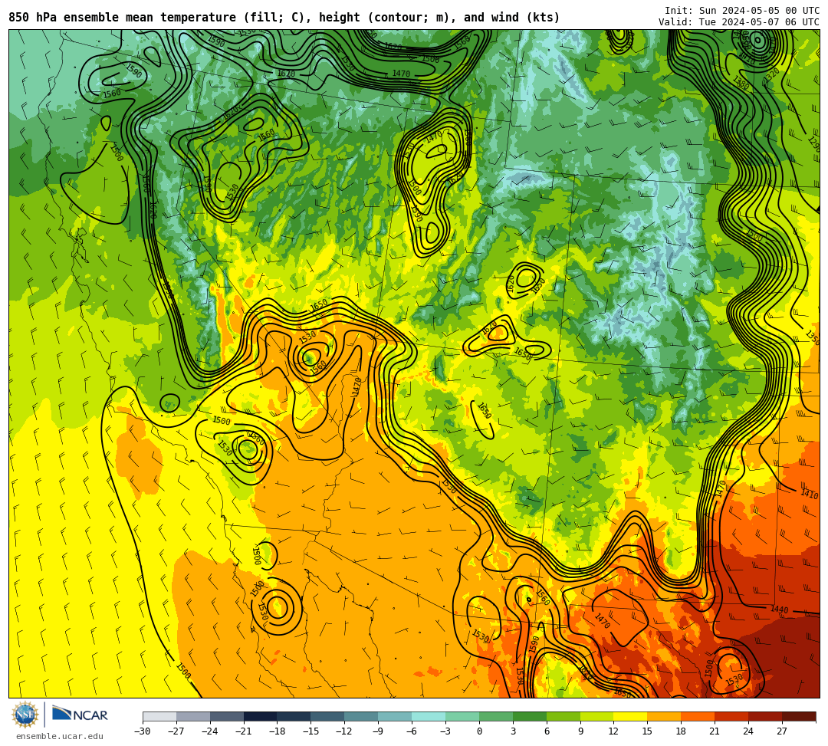Click the 18 colorbar tick label

click(x=682, y=731)
